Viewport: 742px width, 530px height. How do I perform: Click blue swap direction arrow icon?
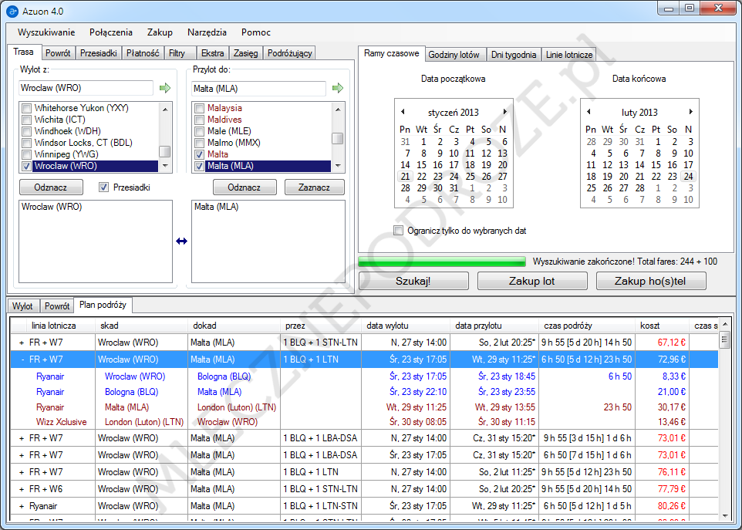pos(182,241)
